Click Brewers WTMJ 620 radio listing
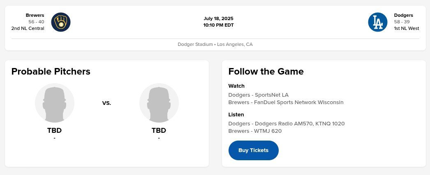Screen dimensions: 430x175 pyautogui.click(x=255, y=131)
